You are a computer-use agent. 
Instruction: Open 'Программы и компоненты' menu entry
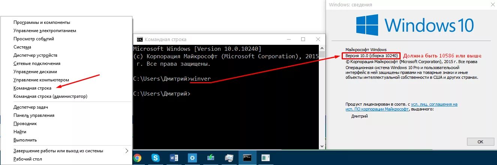[x=42, y=22]
